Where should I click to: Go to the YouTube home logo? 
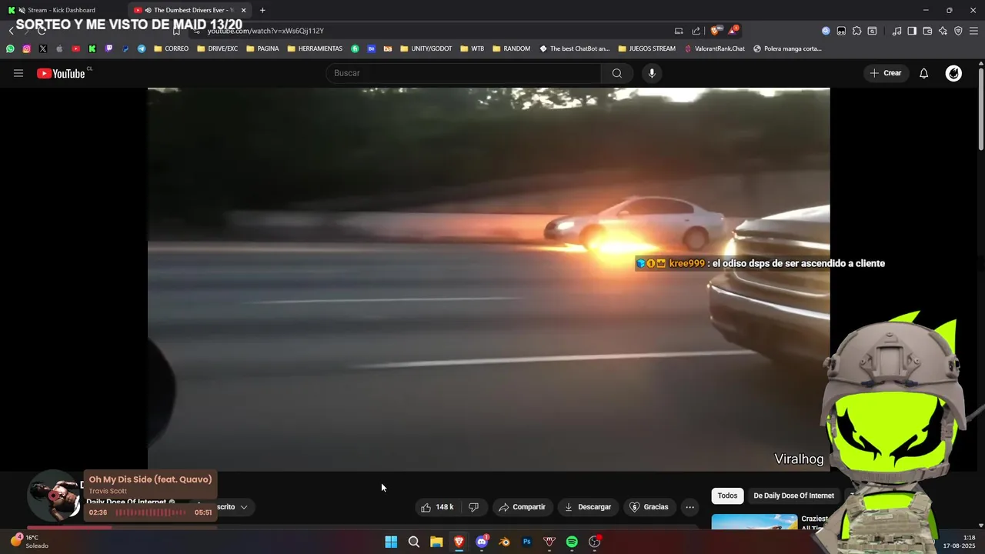tap(61, 73)
